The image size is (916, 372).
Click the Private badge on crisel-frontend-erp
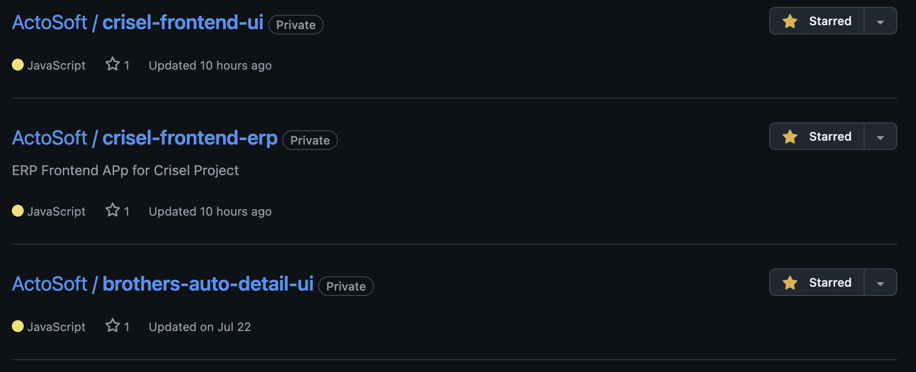click(310, 140)
